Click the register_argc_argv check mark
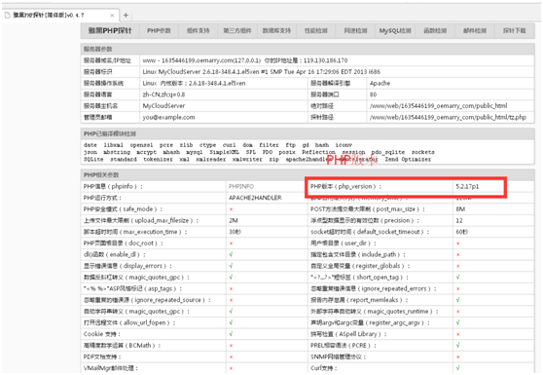Image resolution: width=543 pixels, height=375 pixels. point(458,322)
